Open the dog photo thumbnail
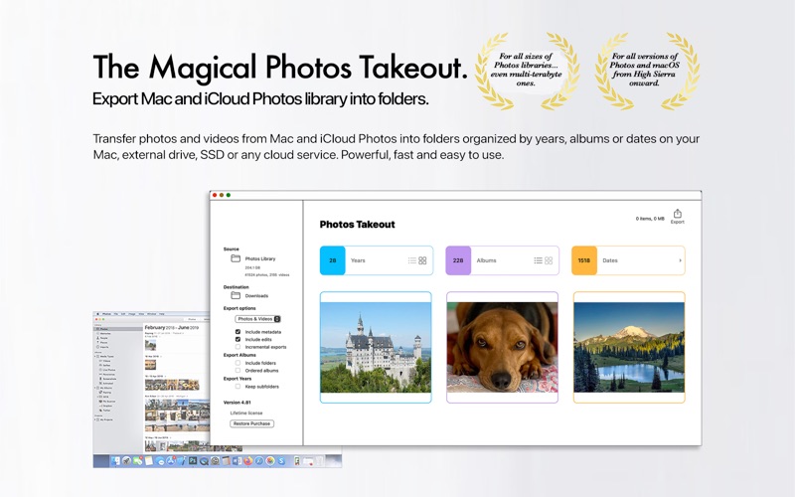 pyautogui.click(x=502, y=347)
